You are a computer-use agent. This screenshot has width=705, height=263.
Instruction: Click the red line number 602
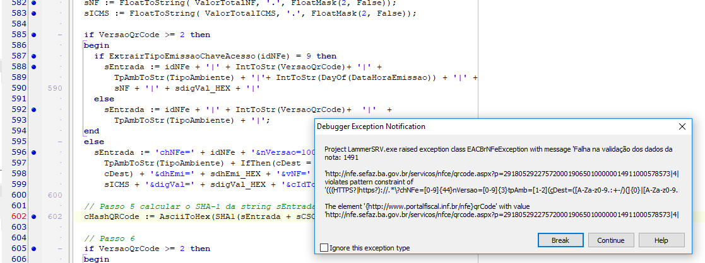pos(18,216)
